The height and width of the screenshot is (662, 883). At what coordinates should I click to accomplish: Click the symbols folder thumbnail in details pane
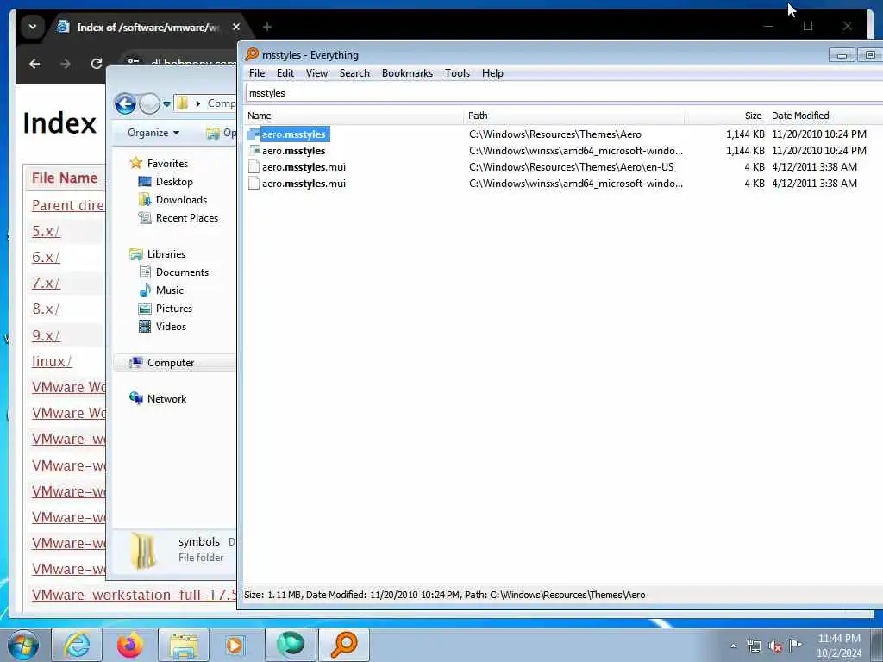[x=143, y=551]
